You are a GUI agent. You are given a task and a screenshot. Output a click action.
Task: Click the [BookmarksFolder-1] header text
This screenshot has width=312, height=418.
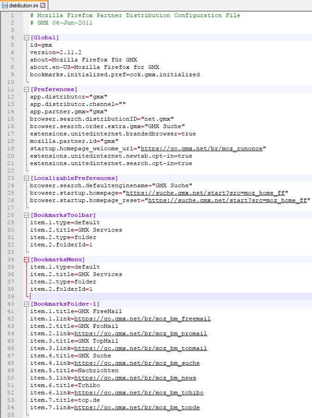[x=65, y=304]
